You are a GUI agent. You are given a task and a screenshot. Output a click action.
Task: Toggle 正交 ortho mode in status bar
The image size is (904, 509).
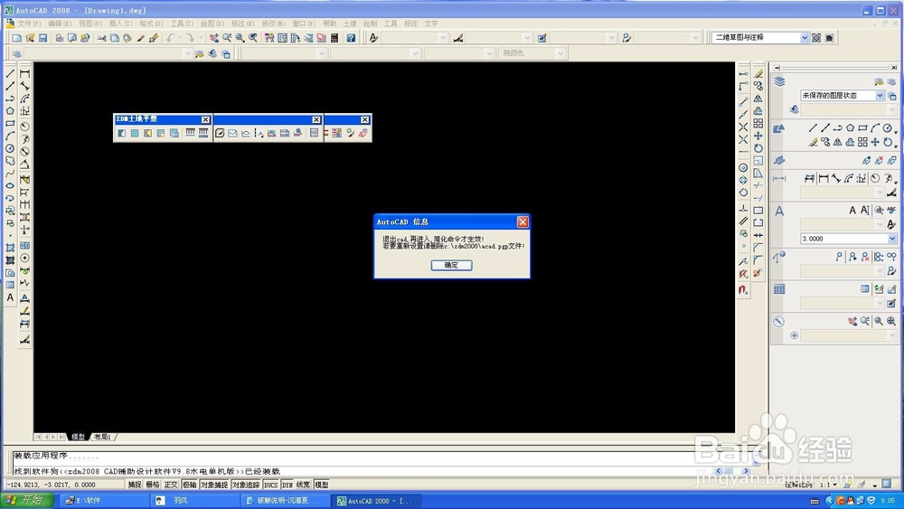(x=171, y=485)
